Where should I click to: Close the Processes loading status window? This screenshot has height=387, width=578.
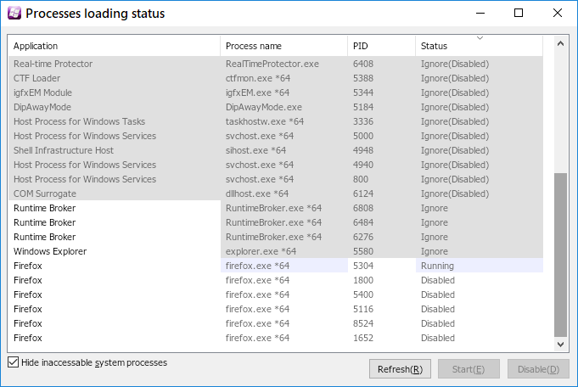(558, 14)
